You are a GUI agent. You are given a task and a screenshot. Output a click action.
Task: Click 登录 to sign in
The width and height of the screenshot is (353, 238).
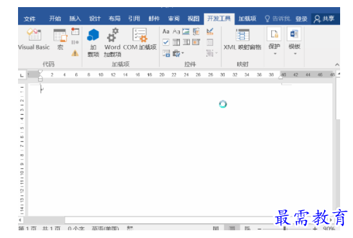tap(301, 19)
